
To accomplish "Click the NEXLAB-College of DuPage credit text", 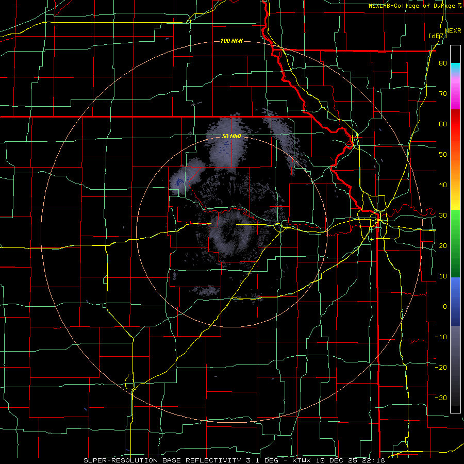I will tap(415, 6).
